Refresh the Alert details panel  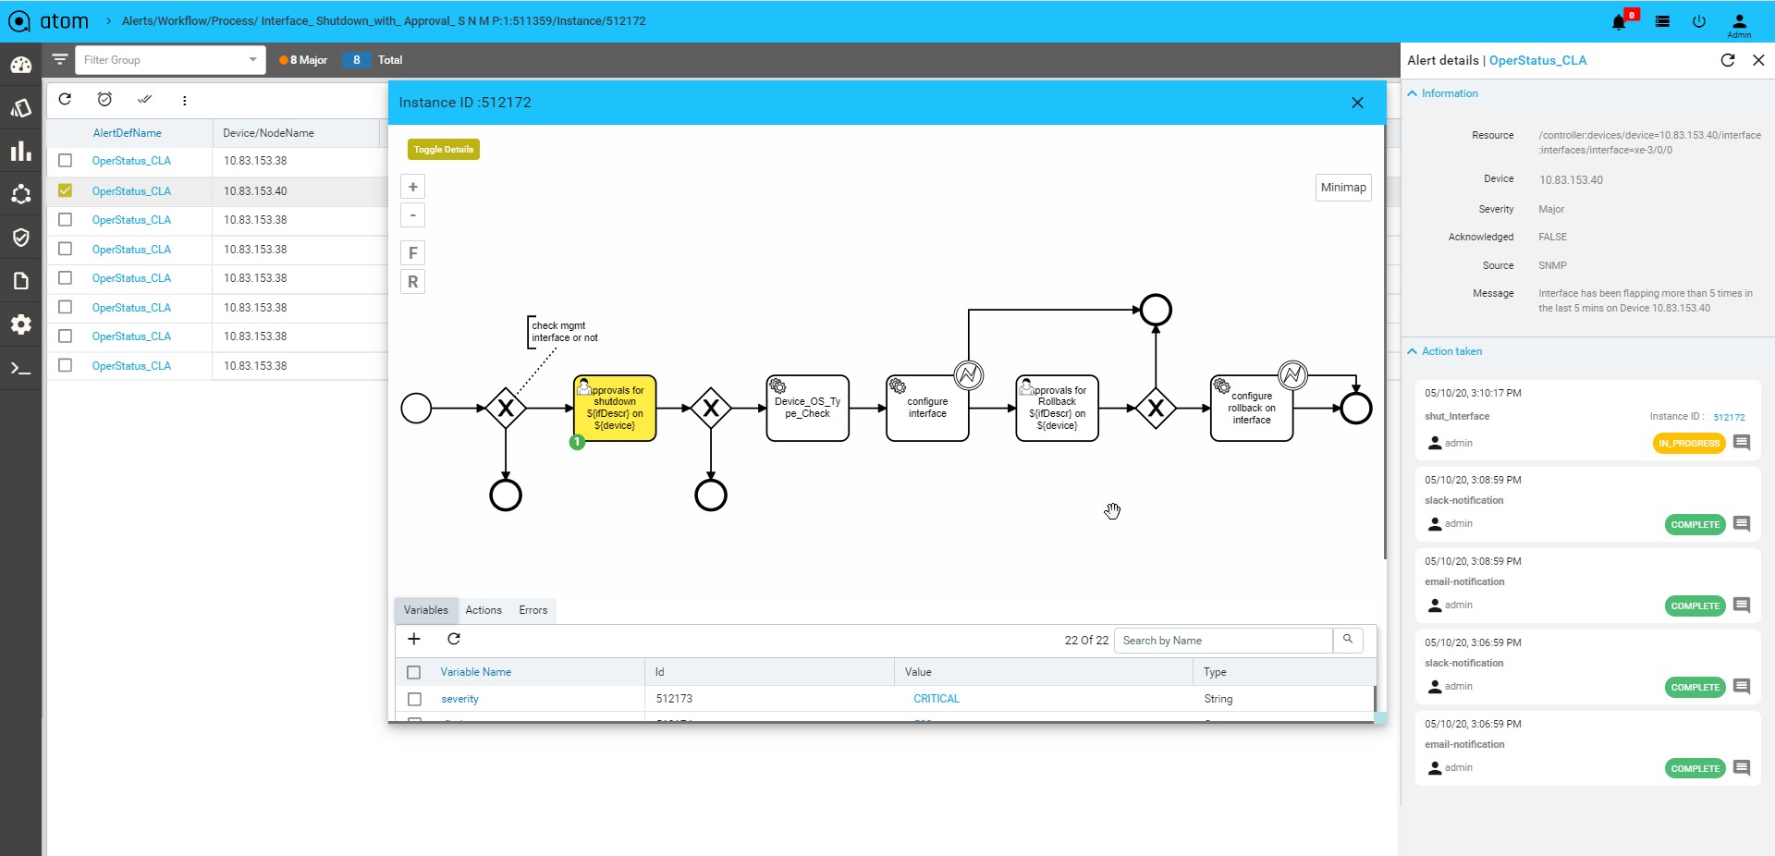click(1728, 60)
